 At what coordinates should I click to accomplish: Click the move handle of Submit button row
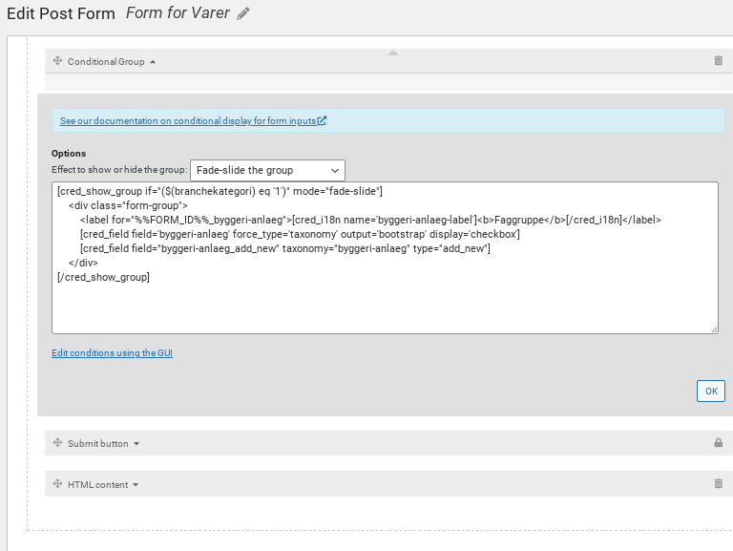click(57, 442)
